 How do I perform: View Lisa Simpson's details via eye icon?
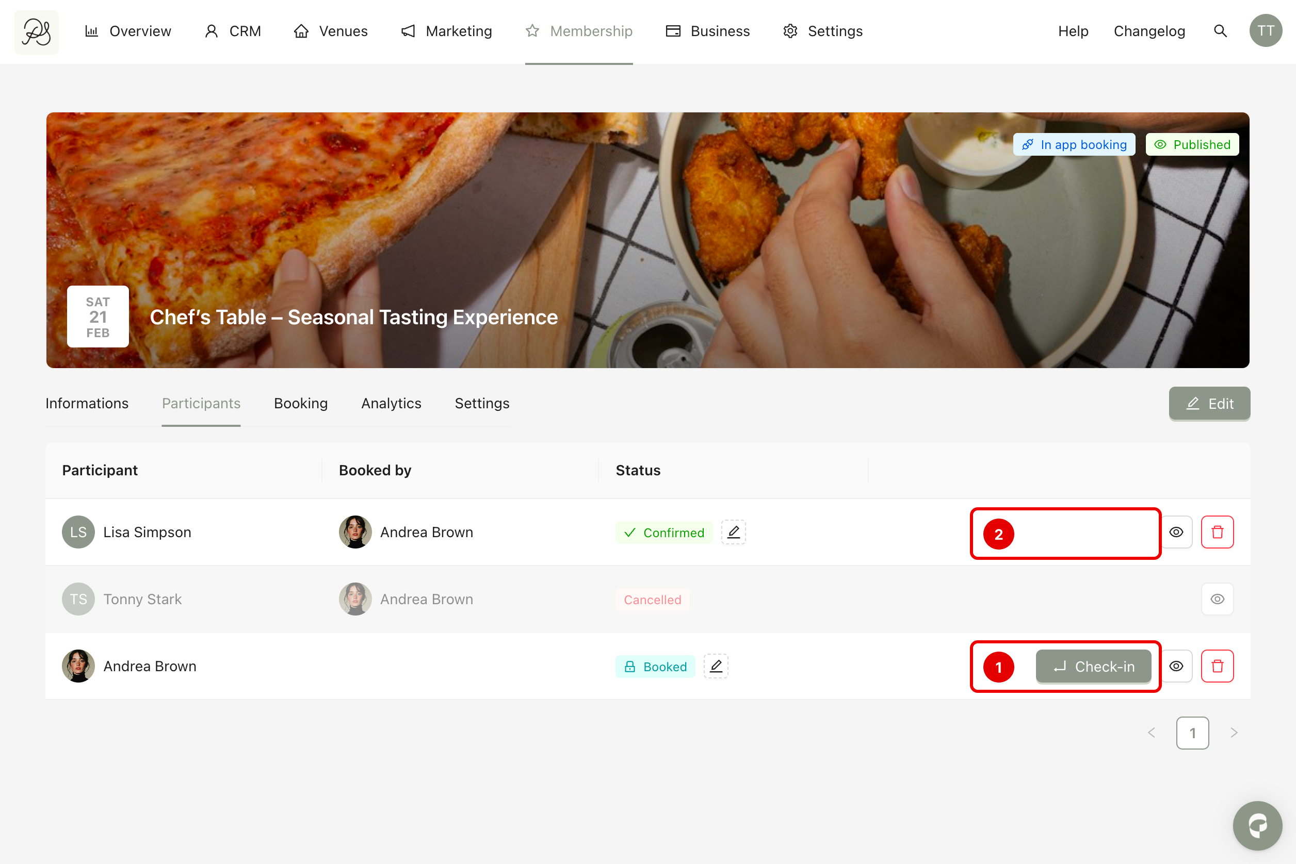[x=1176, y=531]
